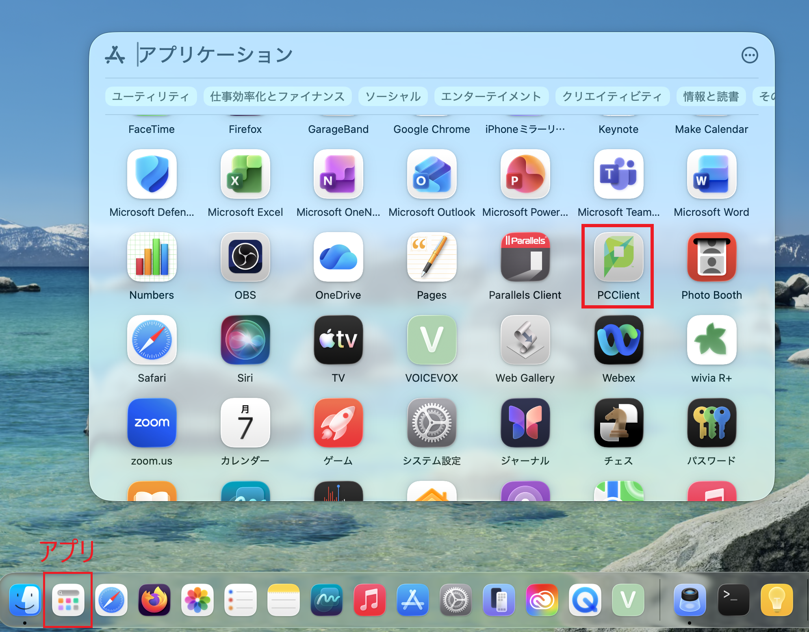Open Microsoft Defender app
The image size is (809, 632).
(152, 174)
